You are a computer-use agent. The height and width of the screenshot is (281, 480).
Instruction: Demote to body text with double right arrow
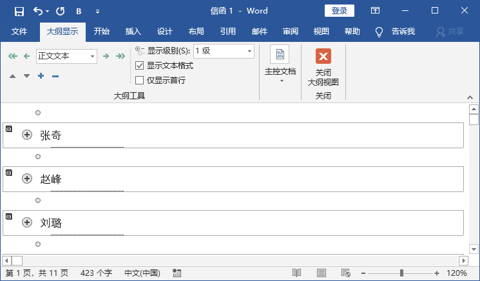[x=120, y=56]
